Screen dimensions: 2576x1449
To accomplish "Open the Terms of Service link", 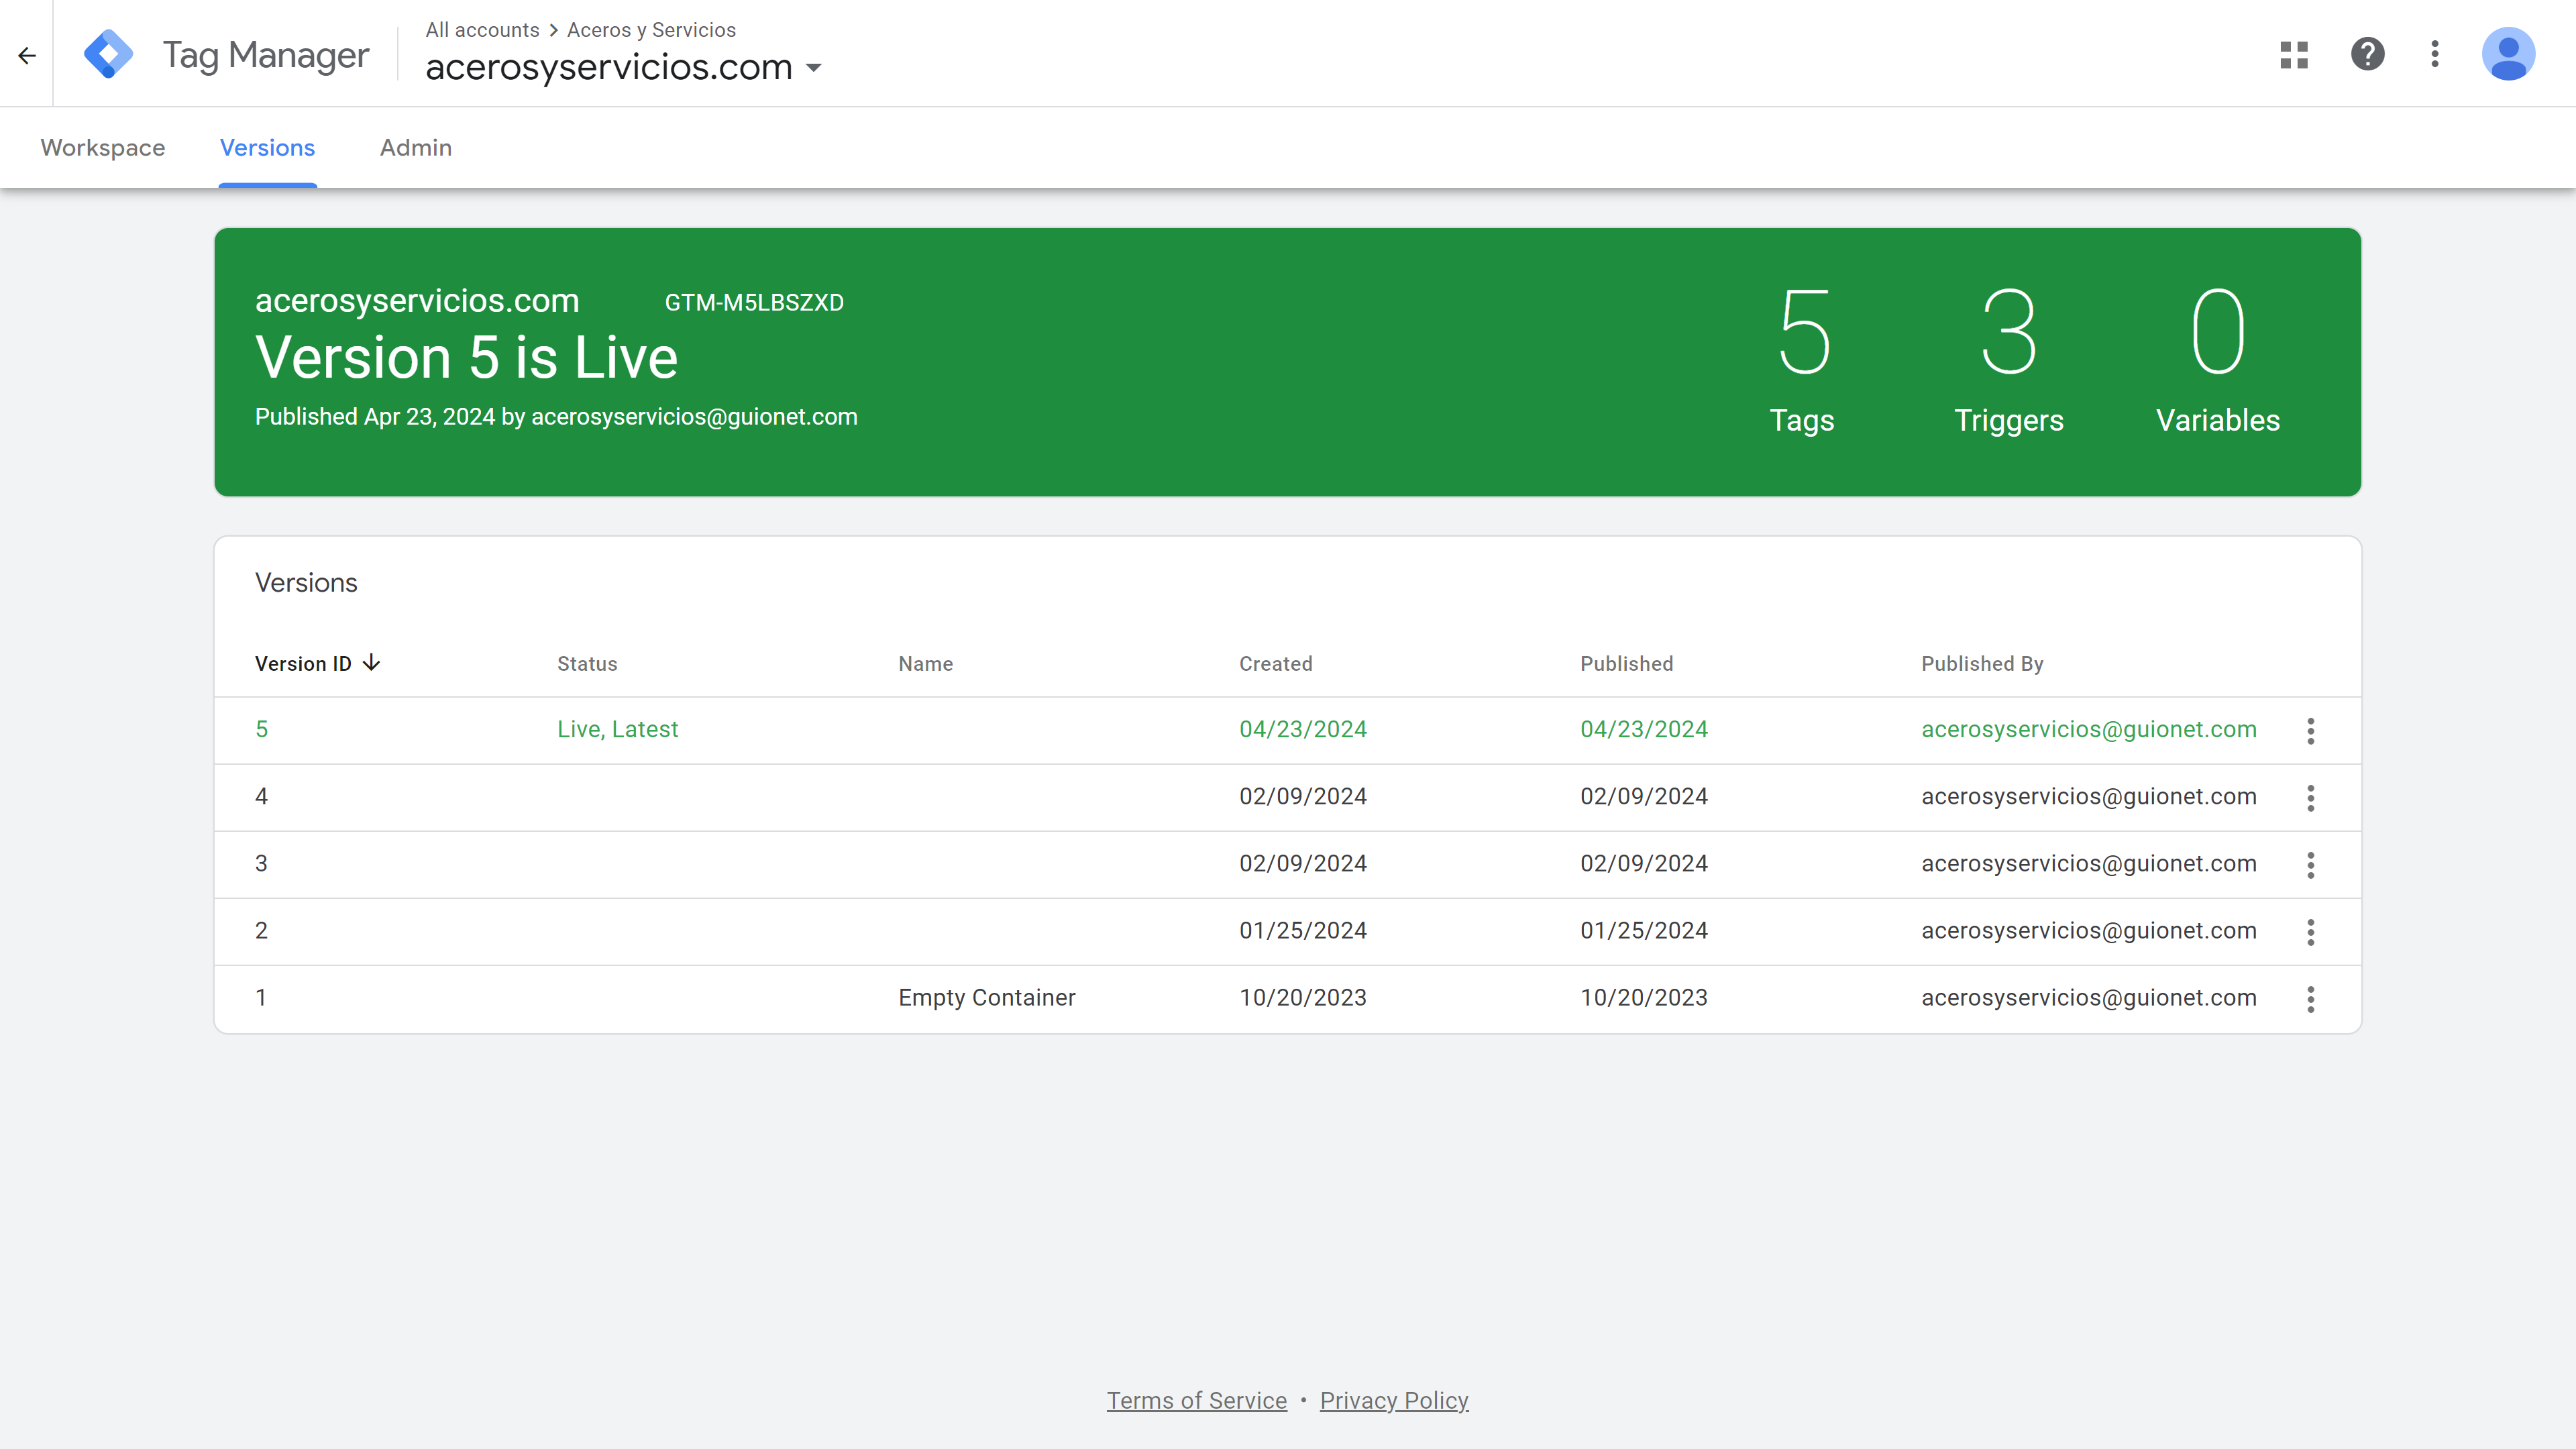I will coord(1196,1400).
